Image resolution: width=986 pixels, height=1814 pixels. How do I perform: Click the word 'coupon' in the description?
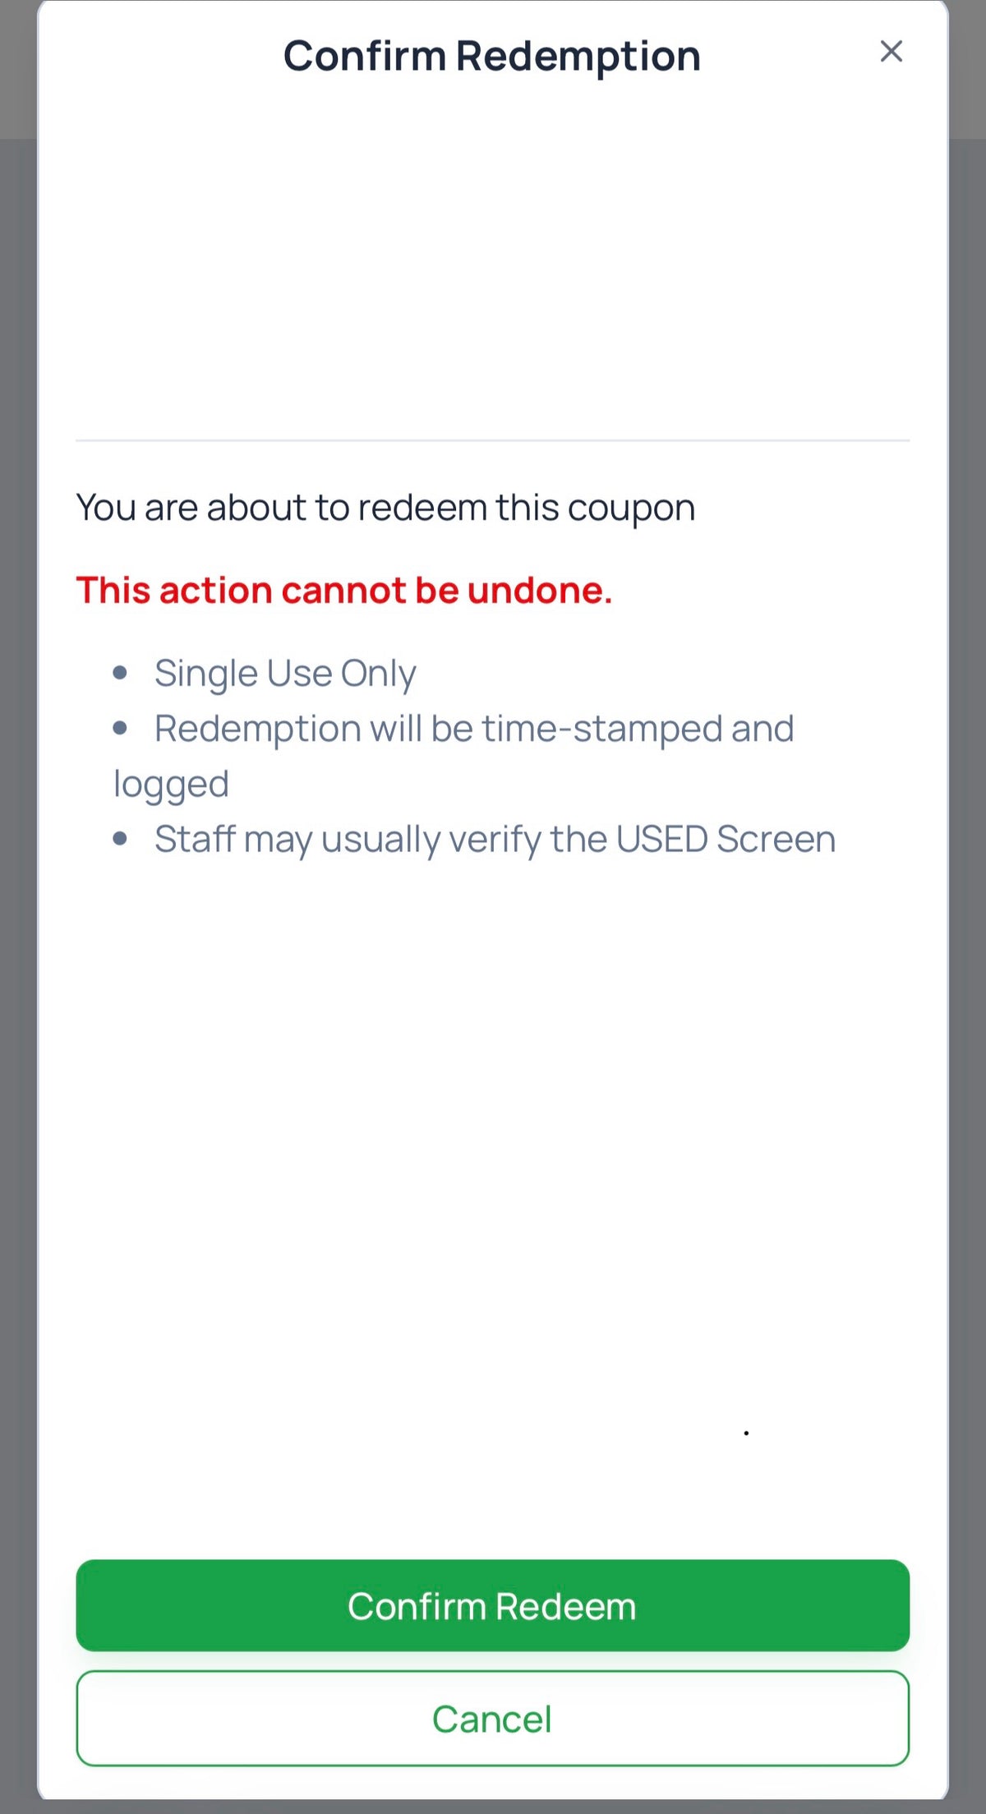pyautogui.click(x=631, y=508)
